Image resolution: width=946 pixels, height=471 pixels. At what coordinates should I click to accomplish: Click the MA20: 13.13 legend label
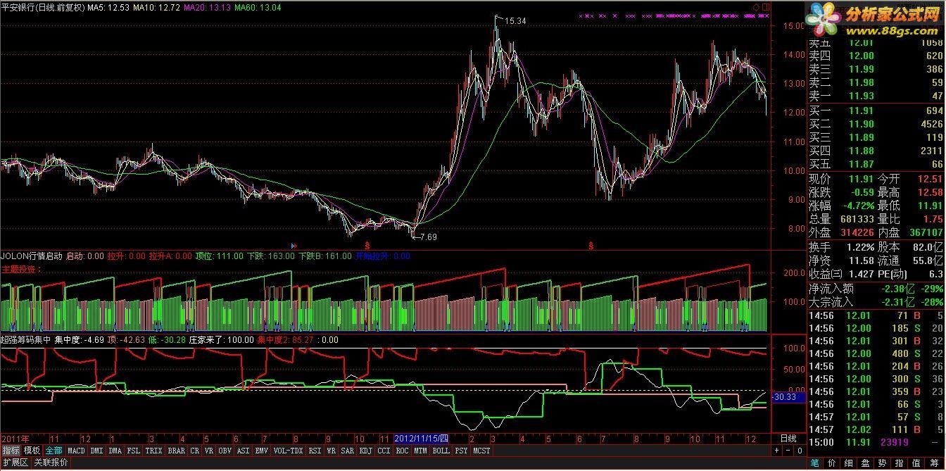[x=208, y=7]
